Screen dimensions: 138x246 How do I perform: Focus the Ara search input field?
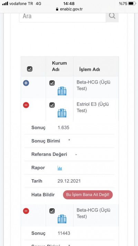pos(62,16)
